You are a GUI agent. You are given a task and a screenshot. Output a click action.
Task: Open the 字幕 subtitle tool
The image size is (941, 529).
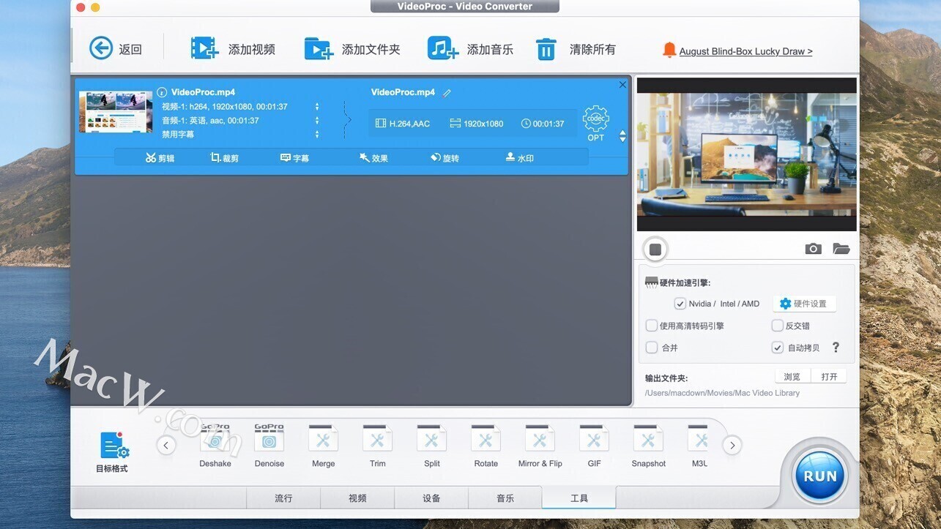294,158
